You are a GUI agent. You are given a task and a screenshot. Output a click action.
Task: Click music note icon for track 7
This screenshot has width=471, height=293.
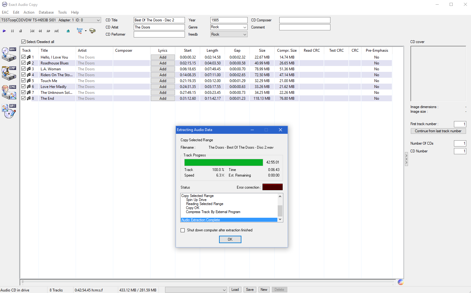tap(29, 92)
